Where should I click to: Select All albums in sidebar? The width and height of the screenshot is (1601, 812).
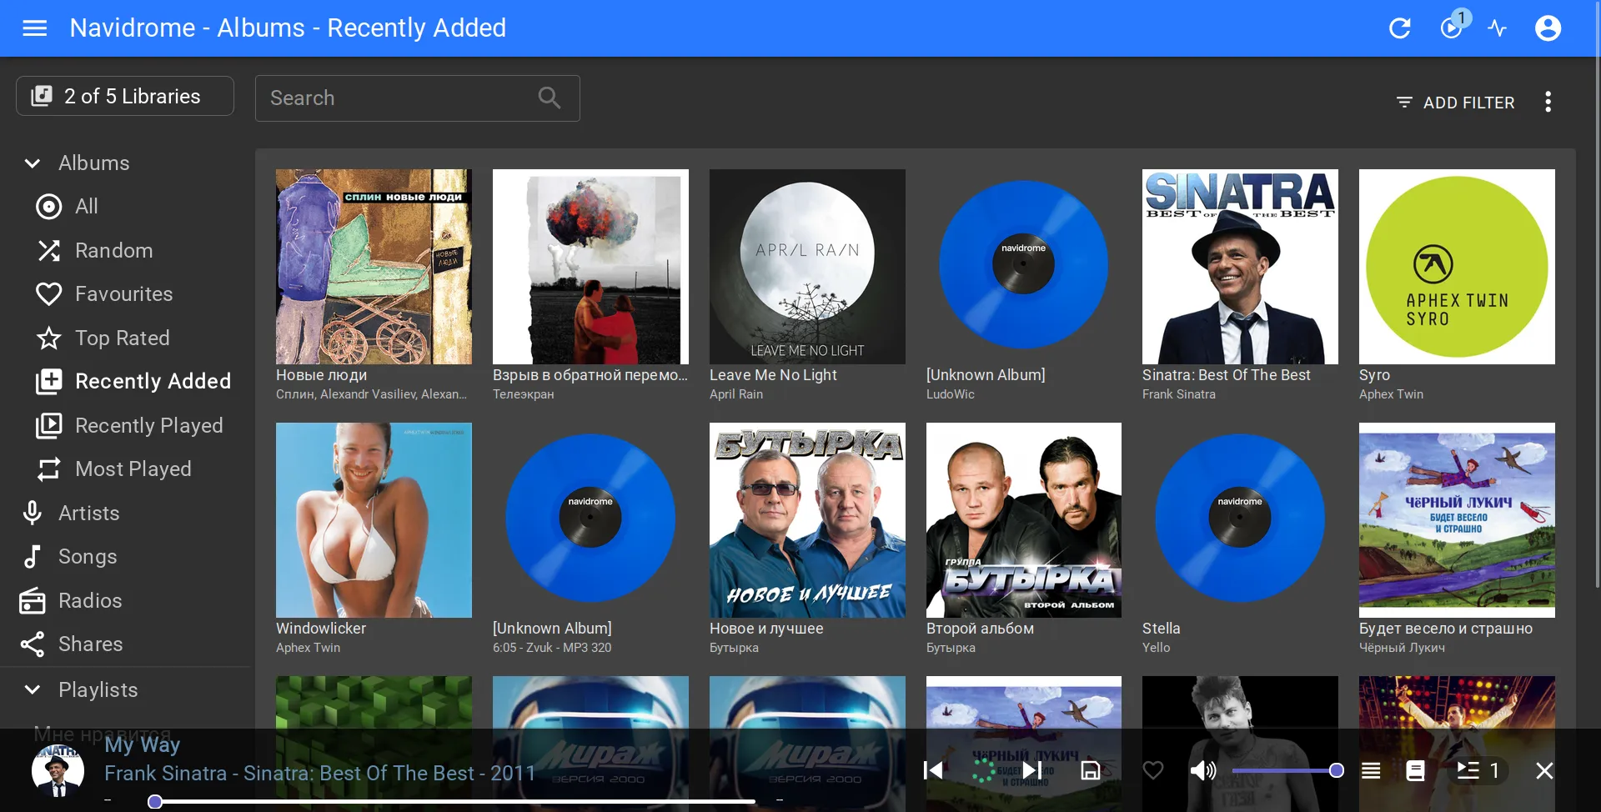click(125, 207)
